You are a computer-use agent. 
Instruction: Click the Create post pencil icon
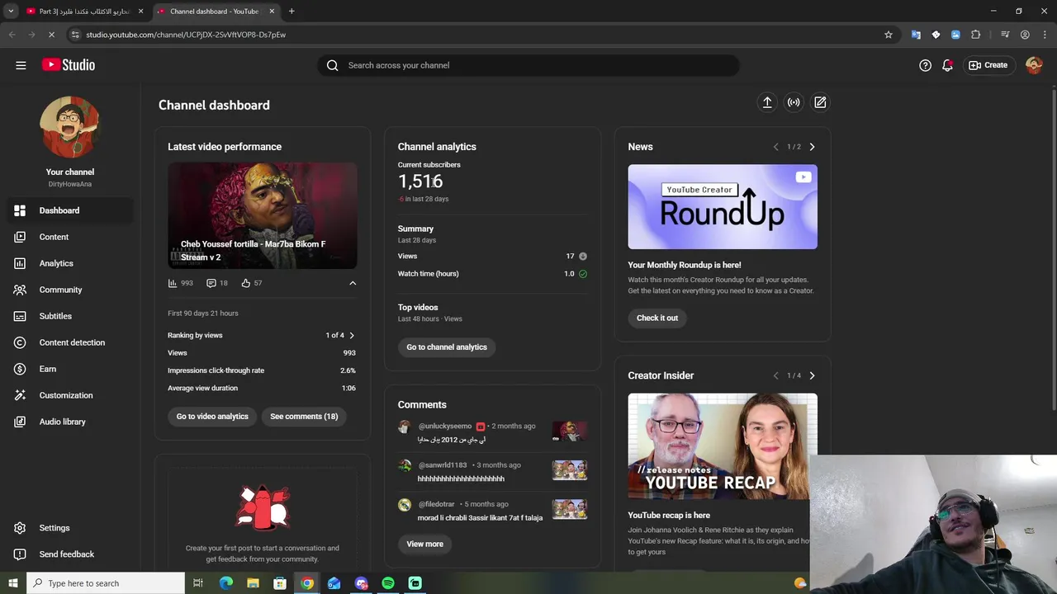pyautogui.click(x=820, y=102)
